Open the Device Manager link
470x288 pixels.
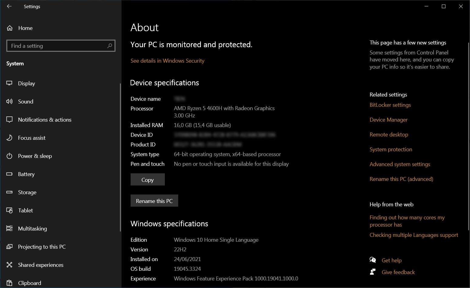tap(388, 120)
